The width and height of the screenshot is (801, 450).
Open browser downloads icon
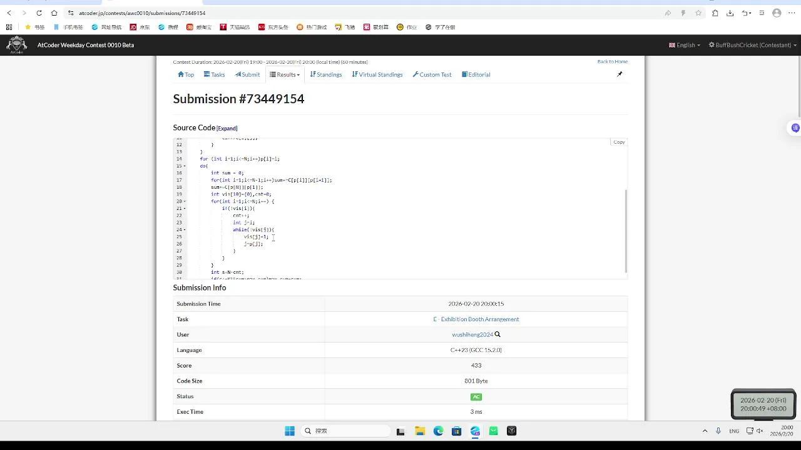730,13
